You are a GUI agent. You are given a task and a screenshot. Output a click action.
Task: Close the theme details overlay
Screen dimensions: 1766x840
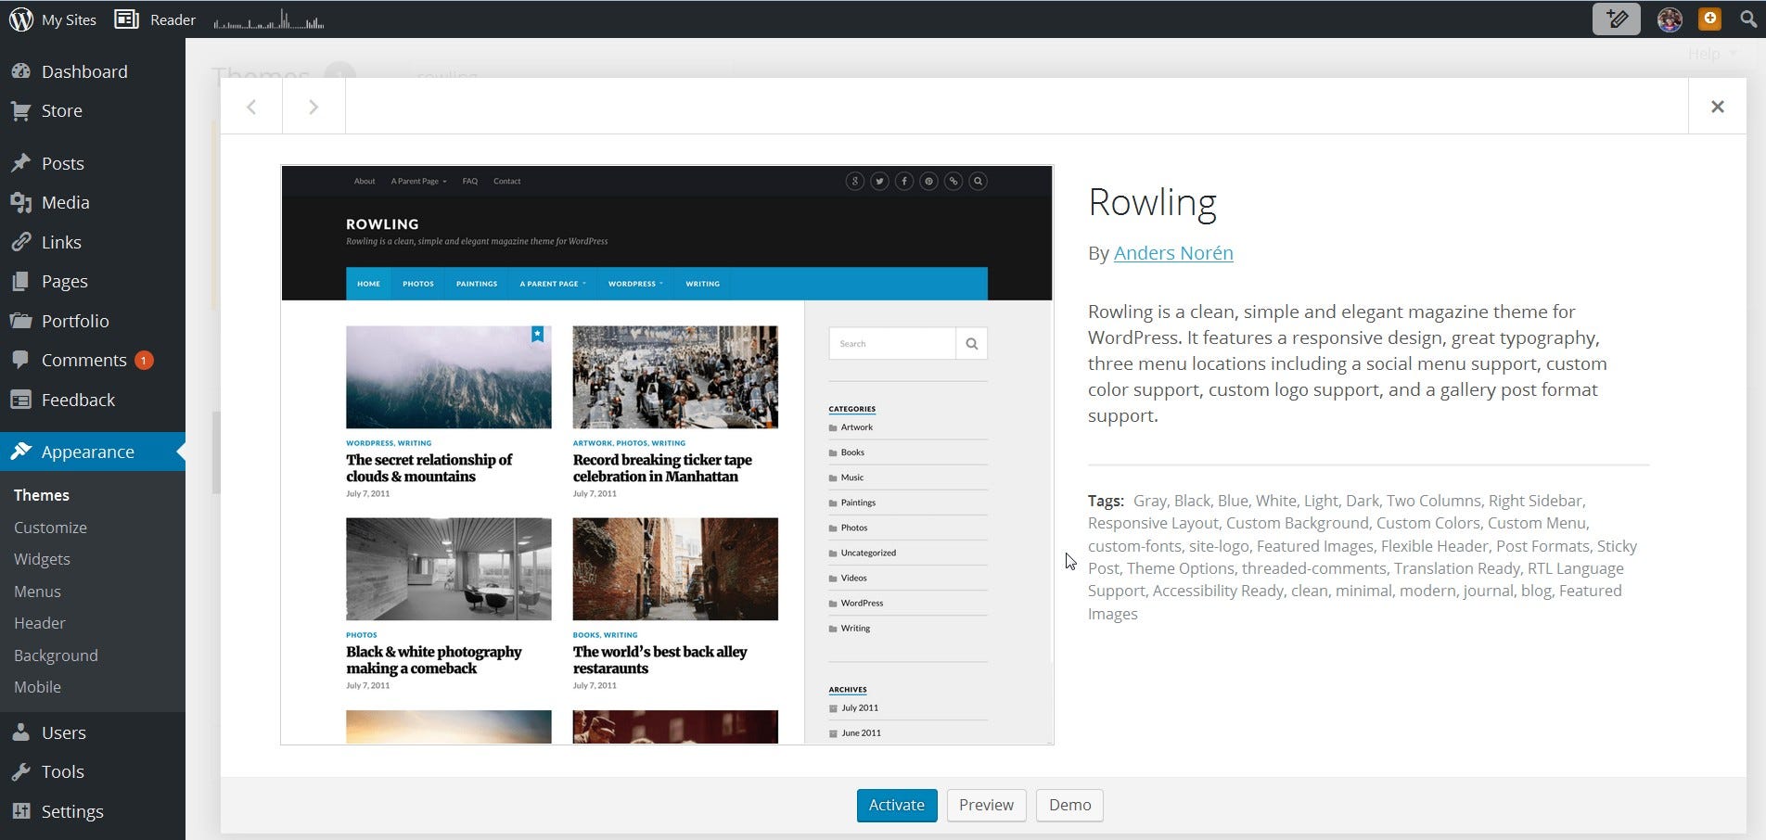1718,107
